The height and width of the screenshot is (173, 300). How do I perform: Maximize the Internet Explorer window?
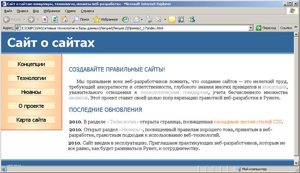coord(290,4)
